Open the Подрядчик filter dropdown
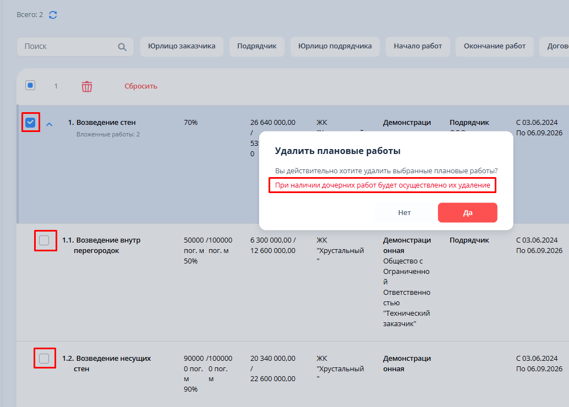This screenshot has width=569, height=407. click(x=256, y=46)
